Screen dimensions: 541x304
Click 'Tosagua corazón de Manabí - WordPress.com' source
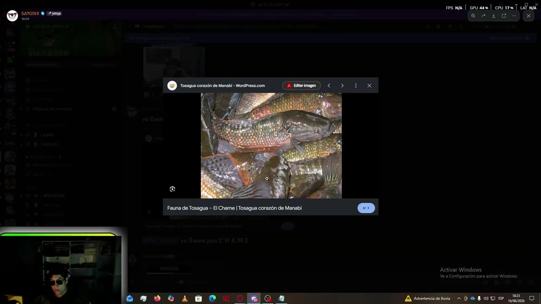point(222,86)
